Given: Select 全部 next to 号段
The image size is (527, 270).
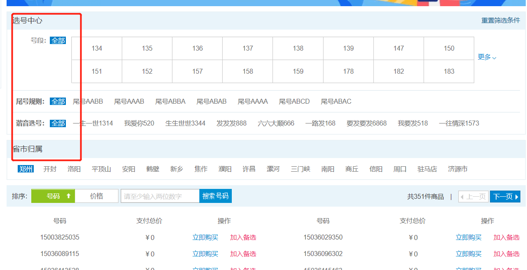Looking at the screenshot, I should point(58,40).
